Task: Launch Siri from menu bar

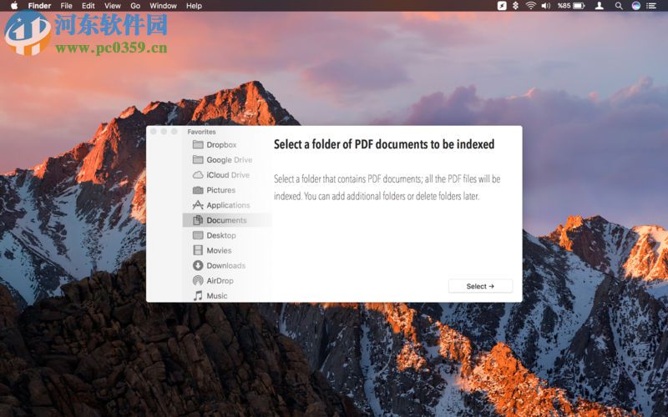Action: pyautogui.click(x=635, y=6)
